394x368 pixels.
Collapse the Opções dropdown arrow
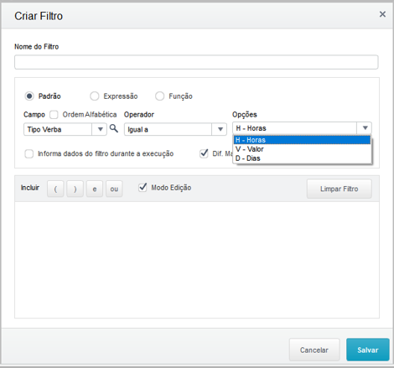coord(365,128)
